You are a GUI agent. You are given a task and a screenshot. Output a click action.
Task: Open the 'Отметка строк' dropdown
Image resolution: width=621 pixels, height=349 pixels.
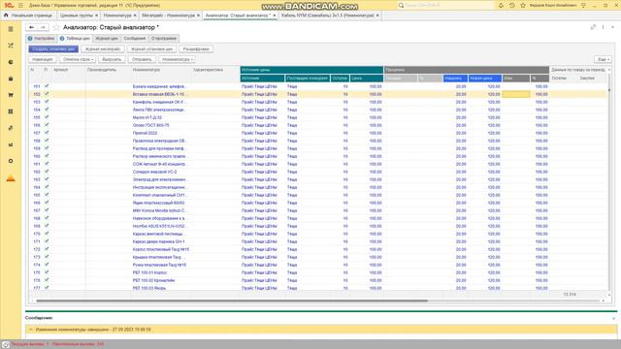(x=78, y=59)
